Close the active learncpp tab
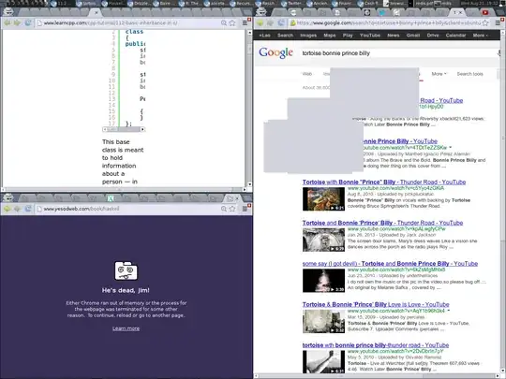The height and width of the screenshot is (379, 506). pyautogui.click(x=96, y=13)
